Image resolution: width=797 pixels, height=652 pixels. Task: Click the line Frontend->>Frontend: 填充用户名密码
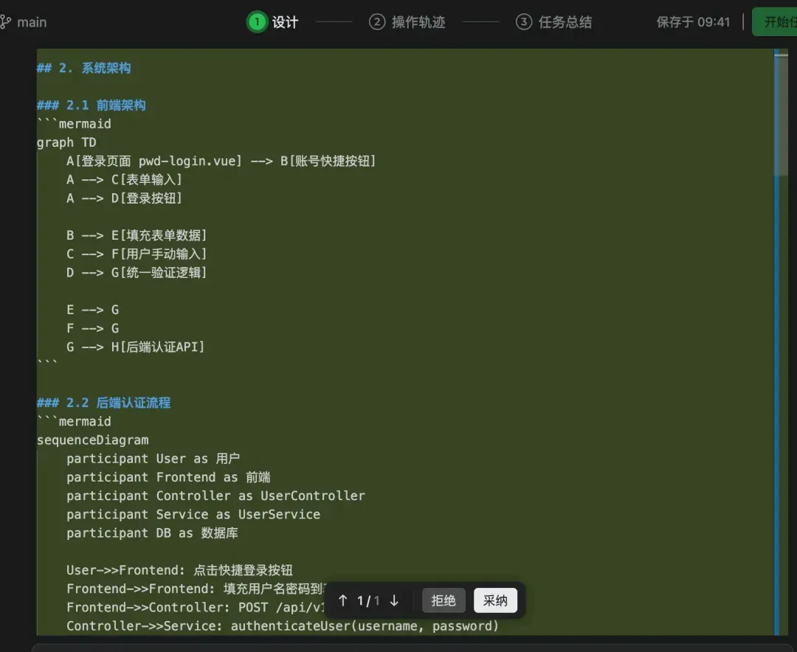(x=196, y=589)
